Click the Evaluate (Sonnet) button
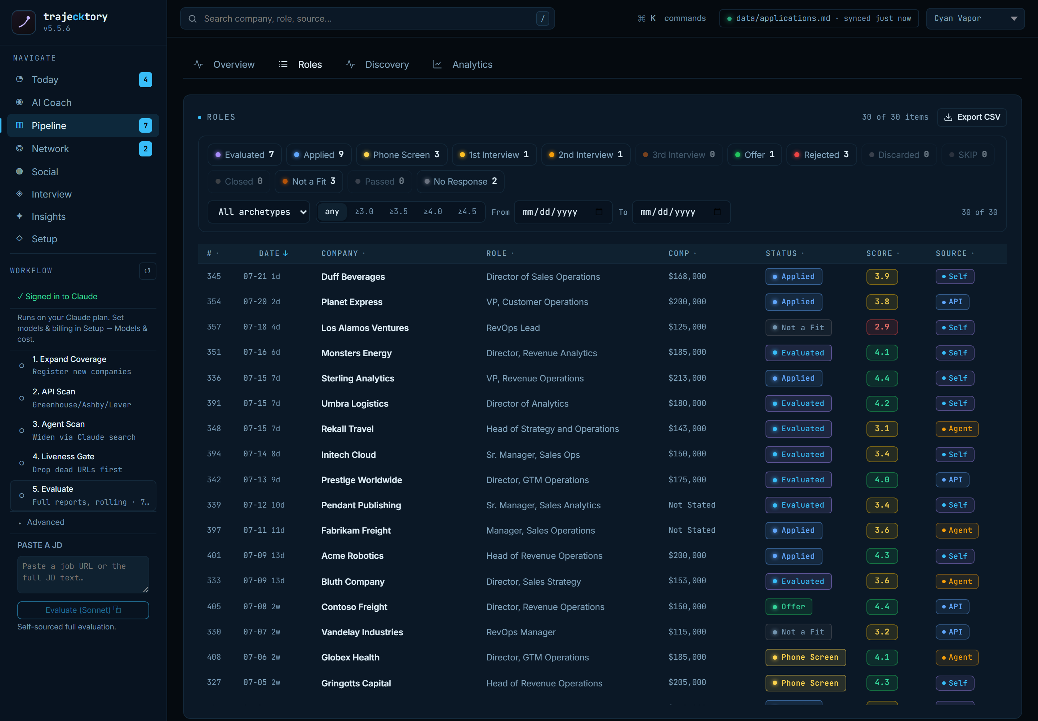This screenshot has height=721, width=1038. [x=83, y=610]
